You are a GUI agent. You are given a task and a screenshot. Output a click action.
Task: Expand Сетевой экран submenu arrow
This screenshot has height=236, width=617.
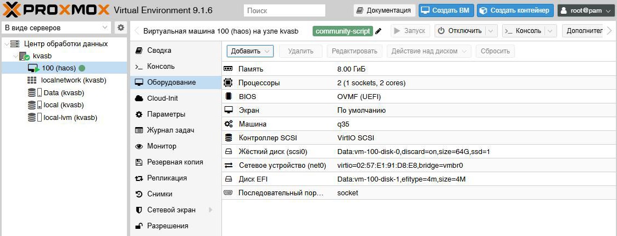coord(210,210)
